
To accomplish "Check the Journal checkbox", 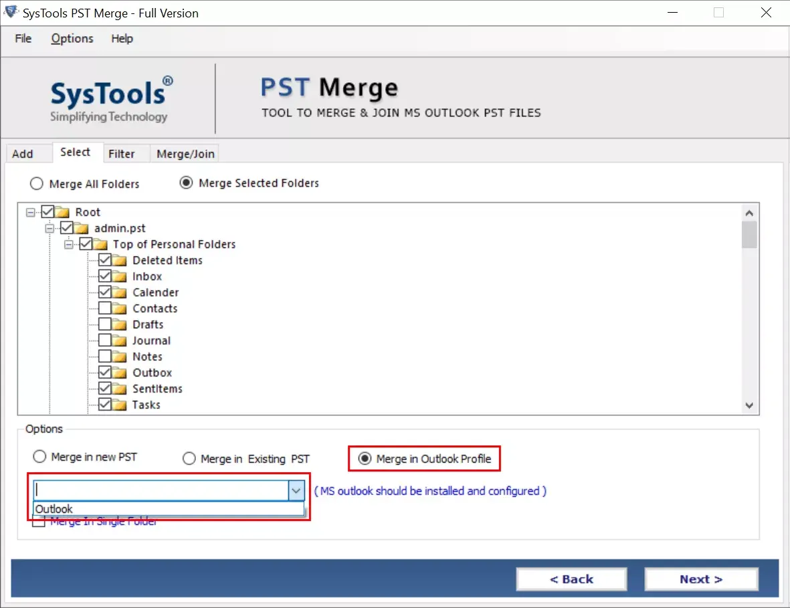I will 105,340.
